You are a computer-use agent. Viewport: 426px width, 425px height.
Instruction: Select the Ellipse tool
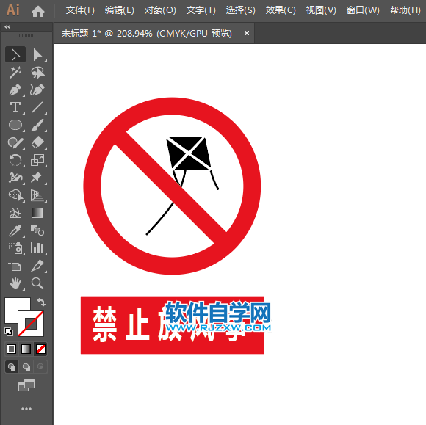tap(15, 126)
